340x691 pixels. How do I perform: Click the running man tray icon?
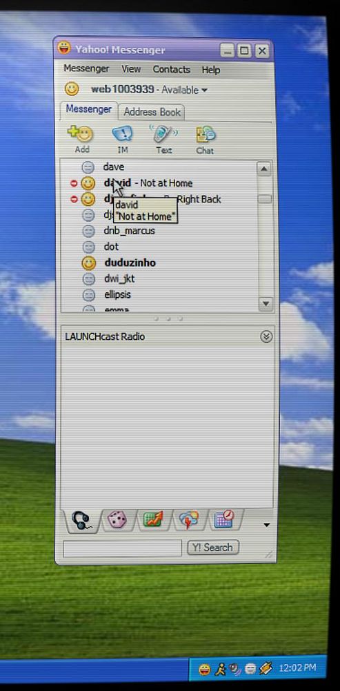pyautogui.click(x=220, y=670)
